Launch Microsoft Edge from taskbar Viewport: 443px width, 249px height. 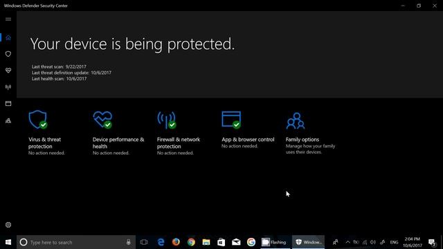pos(161,242)
